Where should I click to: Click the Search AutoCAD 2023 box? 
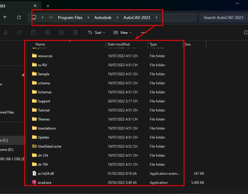coord(224,18)
